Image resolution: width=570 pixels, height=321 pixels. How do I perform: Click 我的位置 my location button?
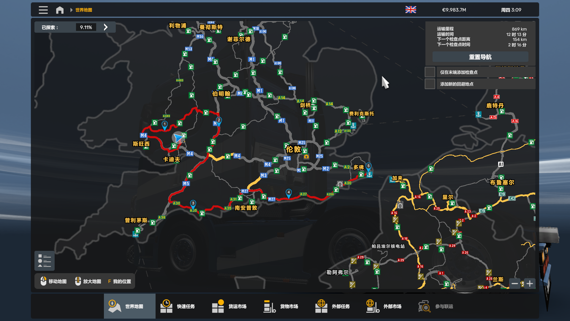click(119, 281)
